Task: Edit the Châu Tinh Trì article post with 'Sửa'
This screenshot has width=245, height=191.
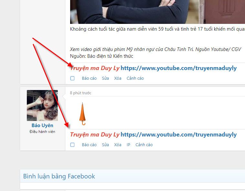Action: [x=105, y=78]
